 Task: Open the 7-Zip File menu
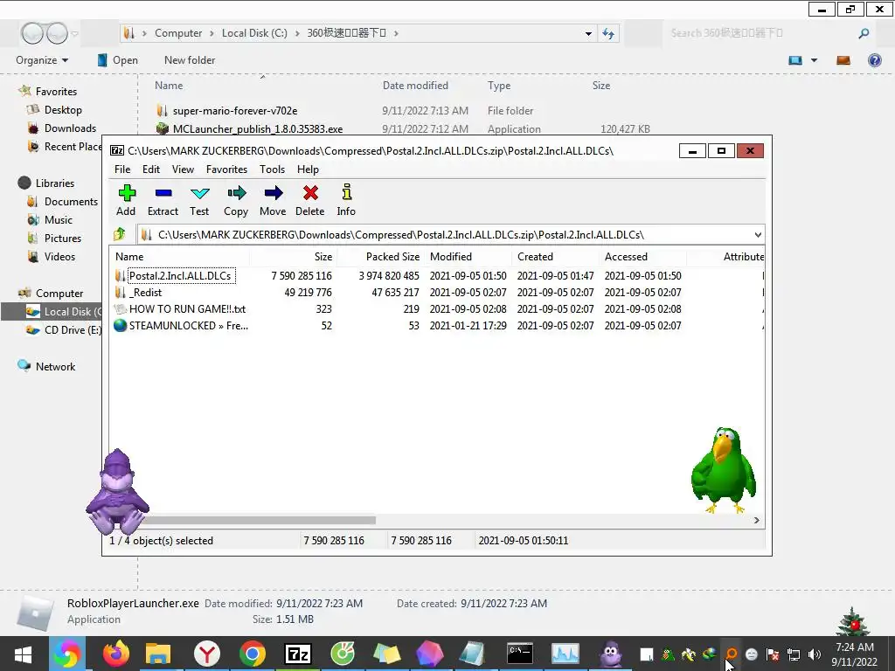[122, 169]
